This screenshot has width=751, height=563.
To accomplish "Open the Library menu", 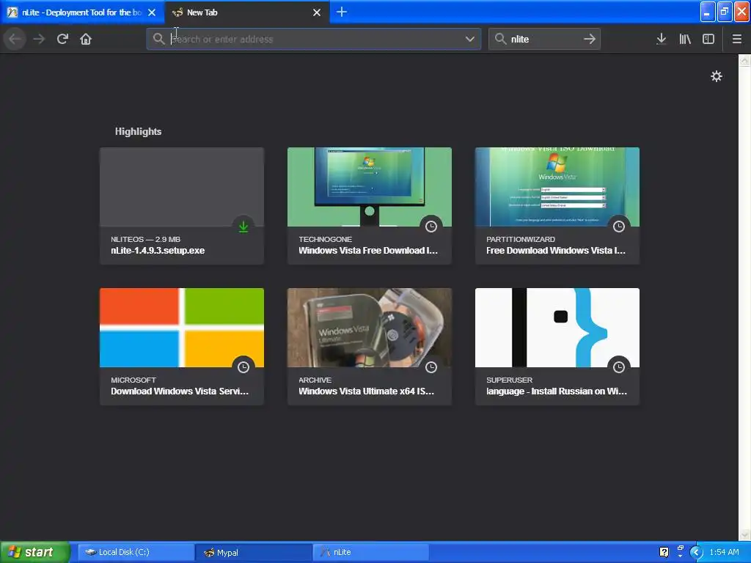I will (685, 39).
